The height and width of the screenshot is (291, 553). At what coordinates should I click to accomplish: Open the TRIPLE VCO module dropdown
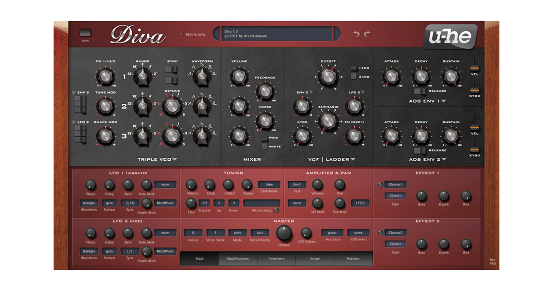tap(175, 160)
